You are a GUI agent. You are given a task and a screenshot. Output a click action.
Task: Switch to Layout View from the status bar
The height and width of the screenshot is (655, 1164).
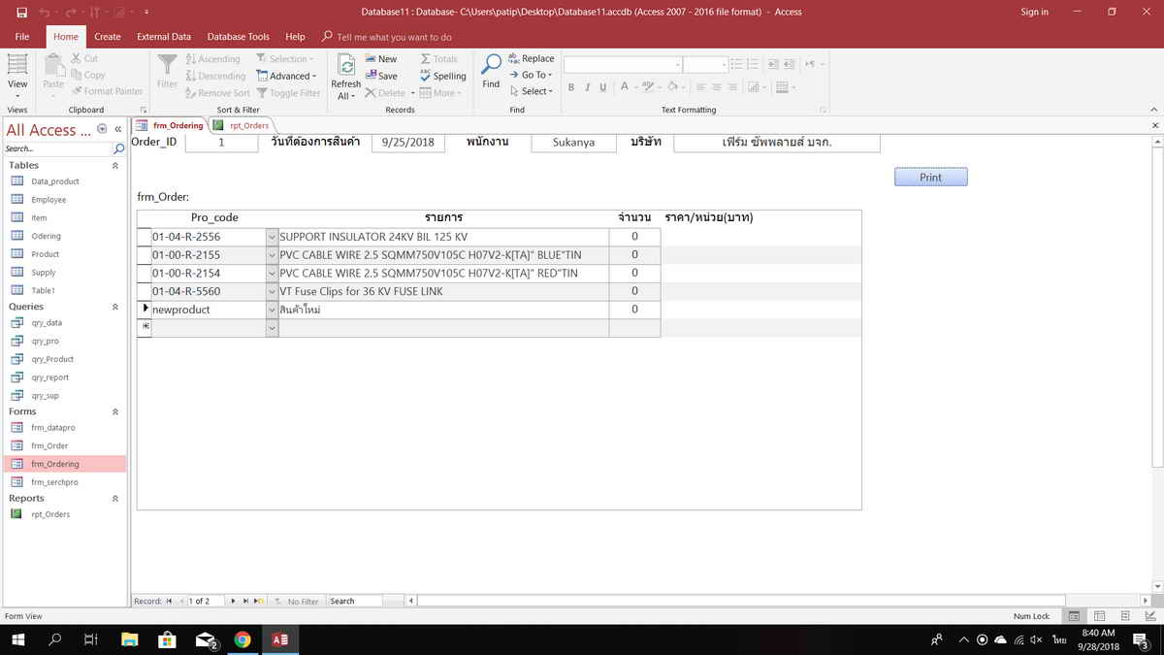pyautogui.click(x=1124, y=616)
